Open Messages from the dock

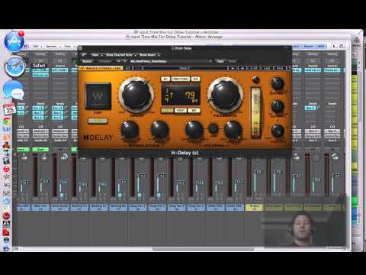[x=14, y=90]
